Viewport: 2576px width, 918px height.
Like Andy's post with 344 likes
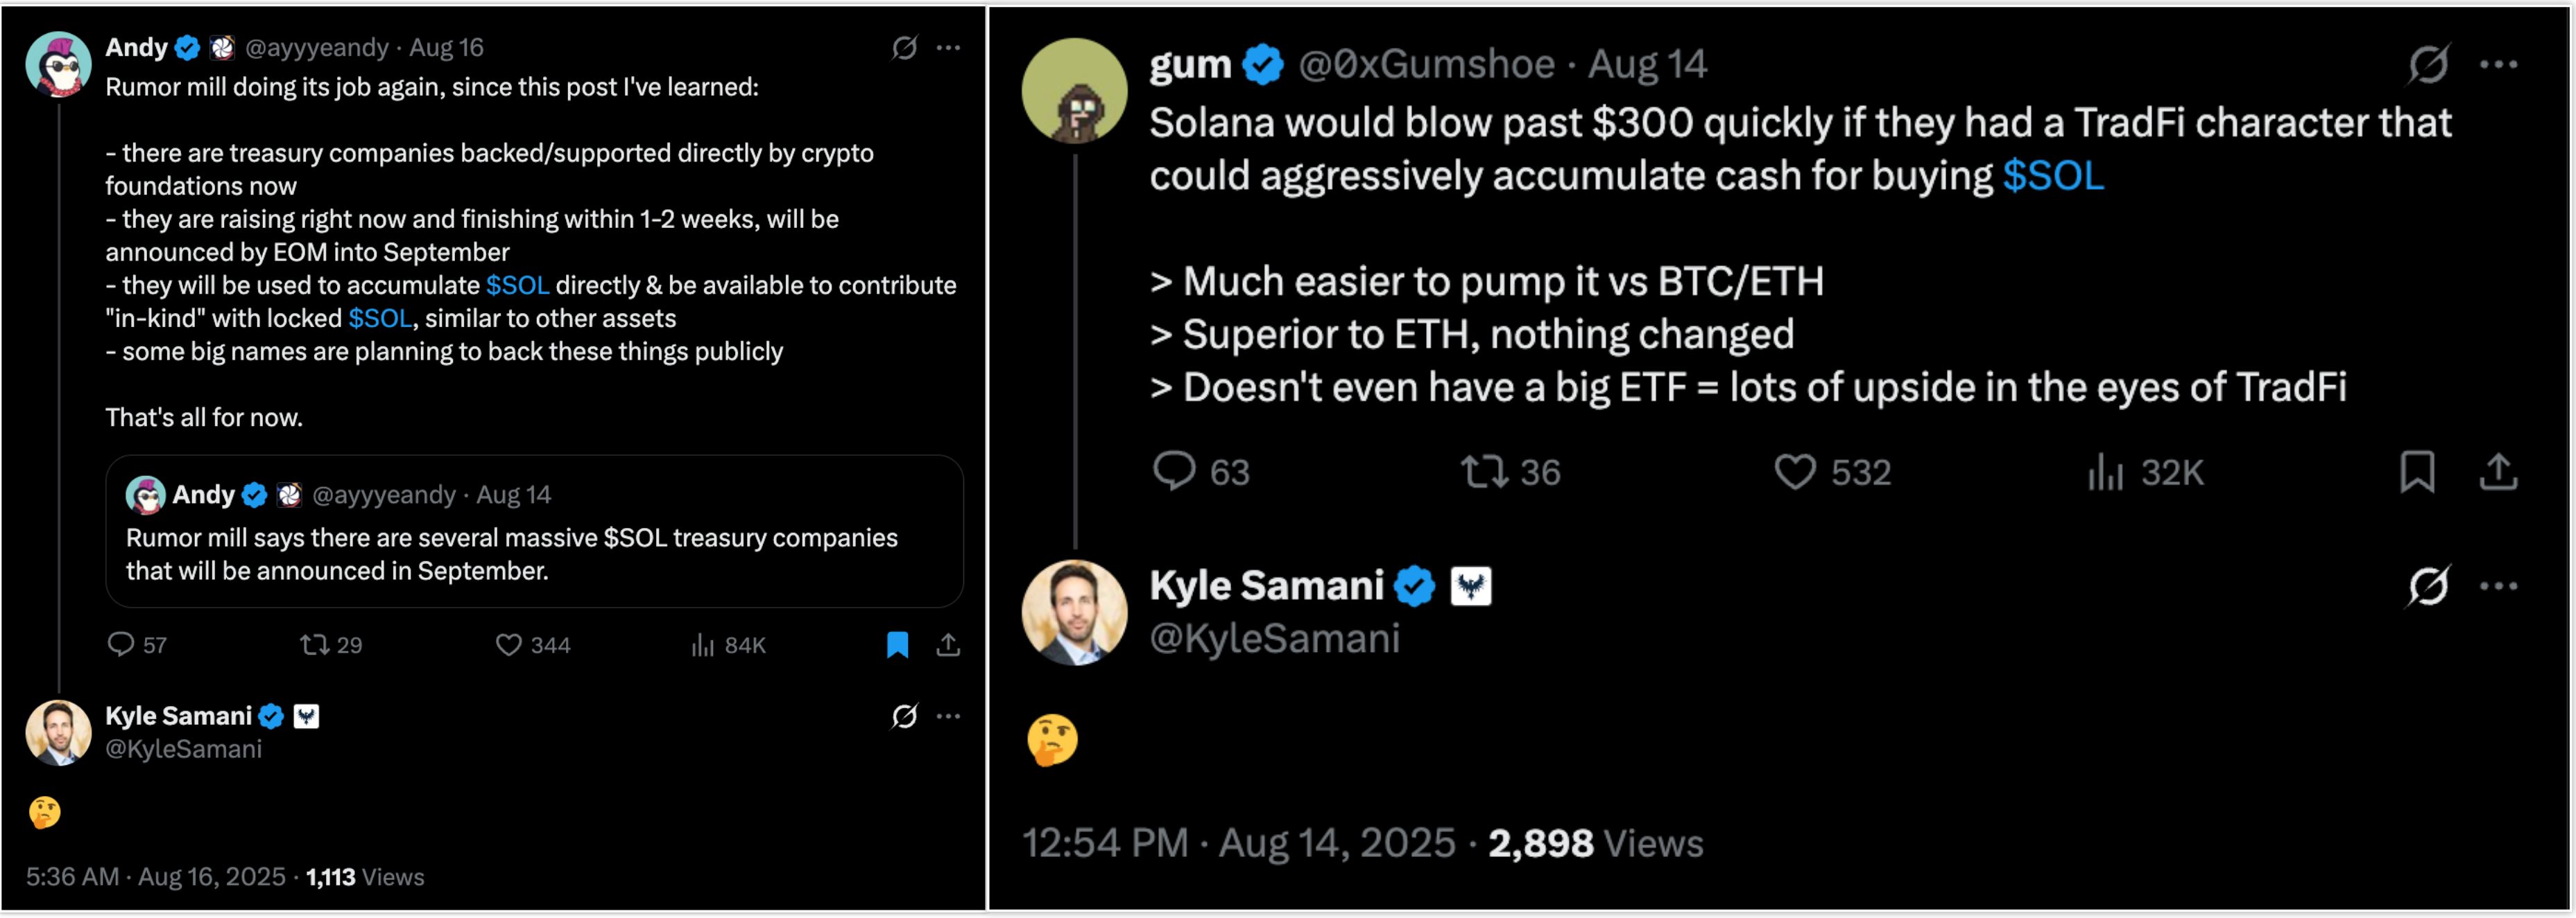click(x=509, y=644)
